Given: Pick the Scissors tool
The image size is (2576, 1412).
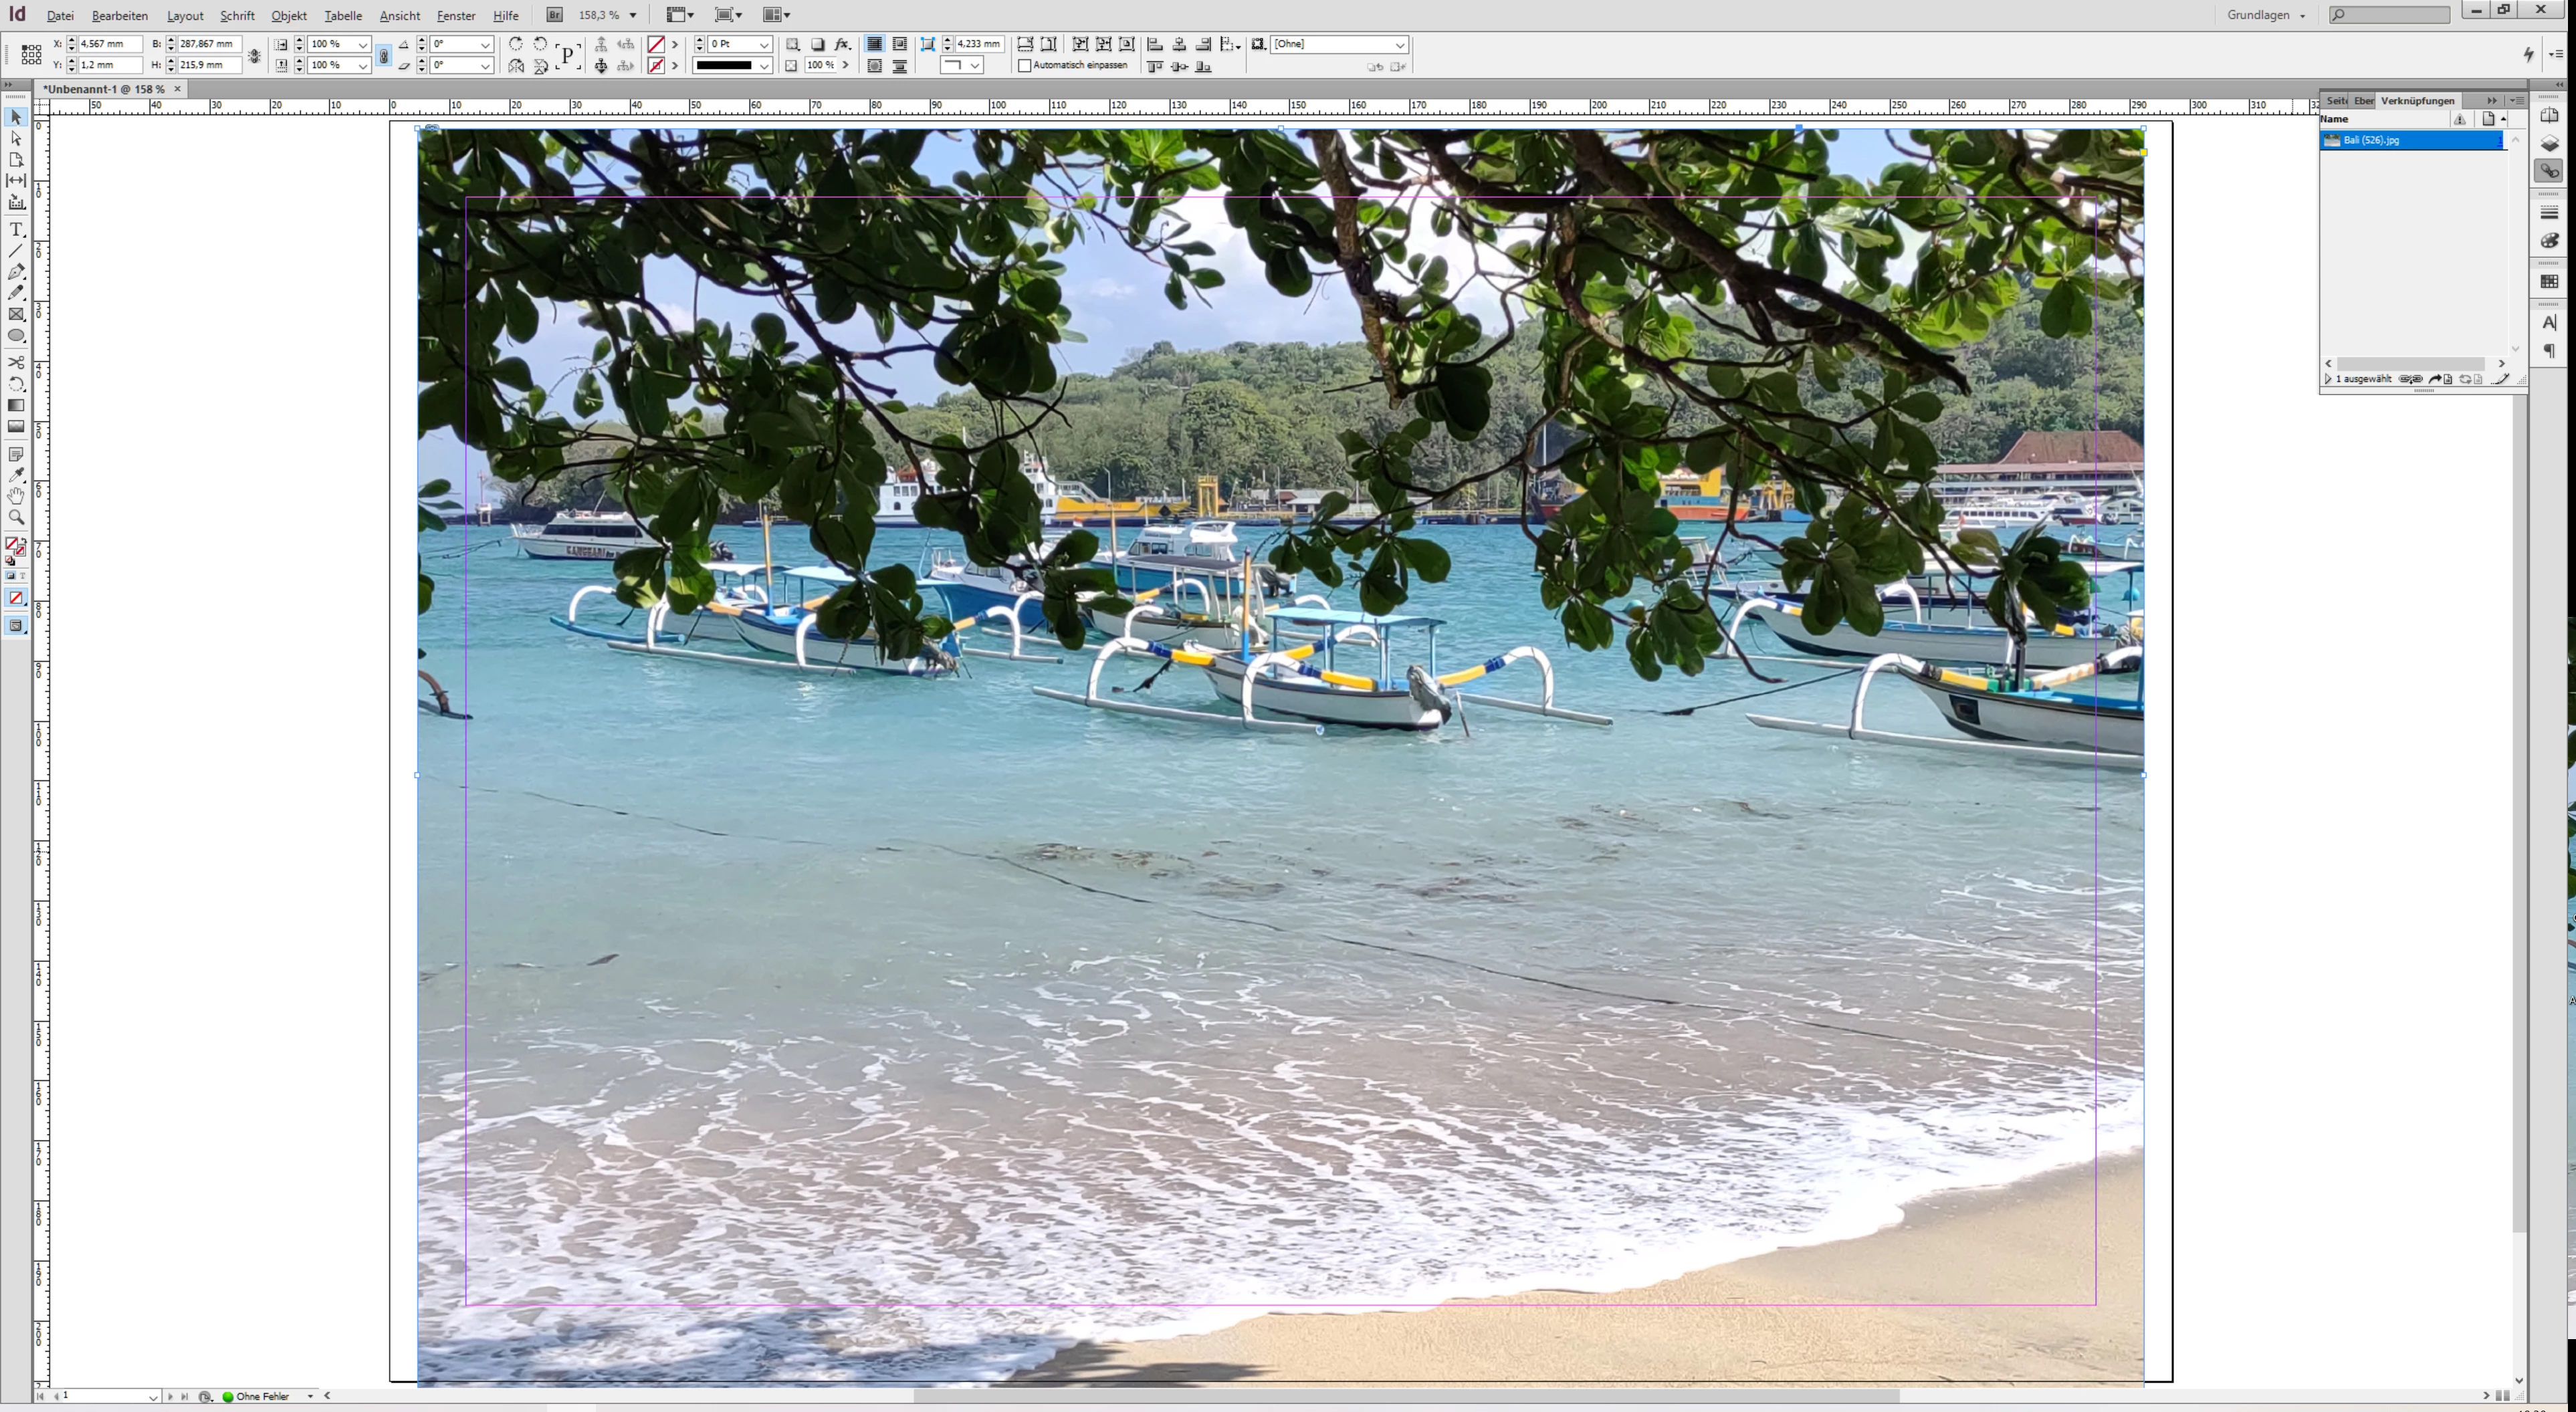Looking at the screenshot, I should tap(16, 363).
